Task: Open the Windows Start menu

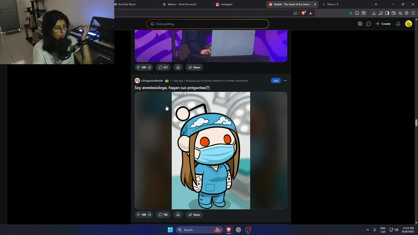Action: pos(170,230)
